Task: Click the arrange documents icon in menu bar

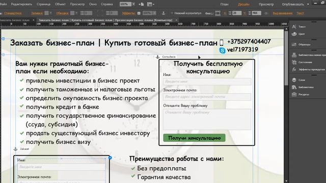Action: (151, 4)
